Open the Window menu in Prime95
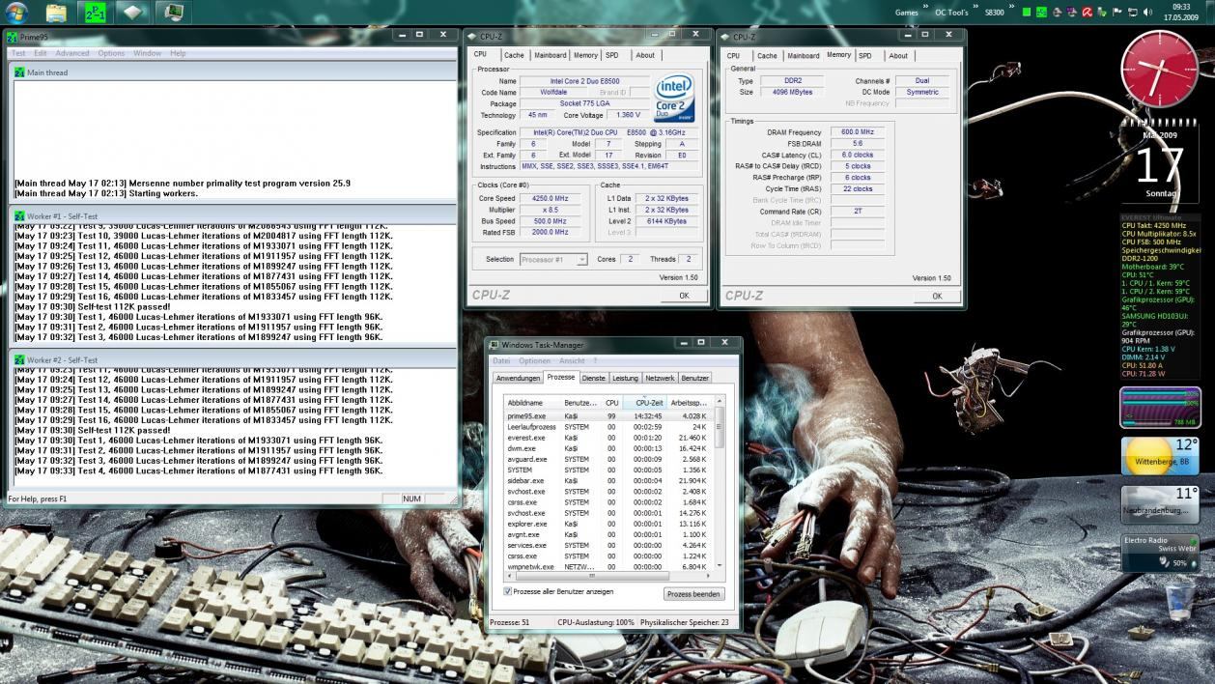Viewport: 1215px width, 684px height. click(147, 53)
